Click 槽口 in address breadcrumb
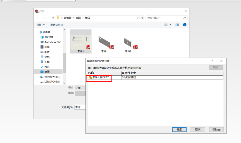The width and height of the screenshot is (241, 143). (88, 18)
